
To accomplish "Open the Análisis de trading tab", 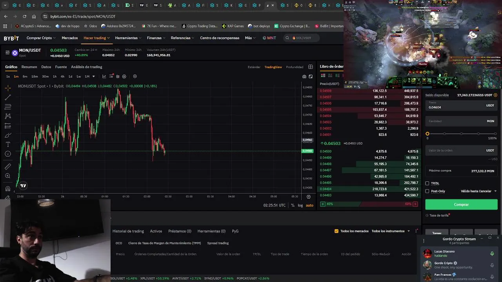I will tap(87, 67).
